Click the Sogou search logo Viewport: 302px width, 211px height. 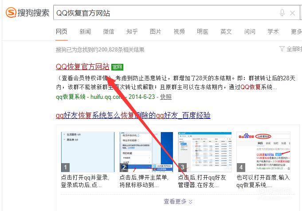pyautogui.click(x=27, y=12)
